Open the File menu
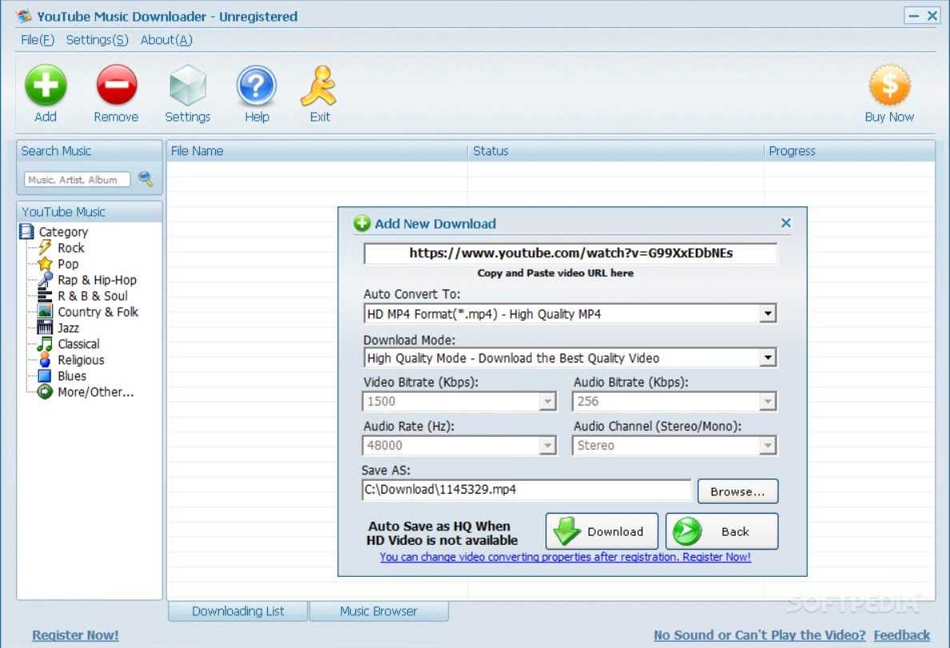This screenshot has height=648, width=950. pyautogui.click(x=38, y=40)
